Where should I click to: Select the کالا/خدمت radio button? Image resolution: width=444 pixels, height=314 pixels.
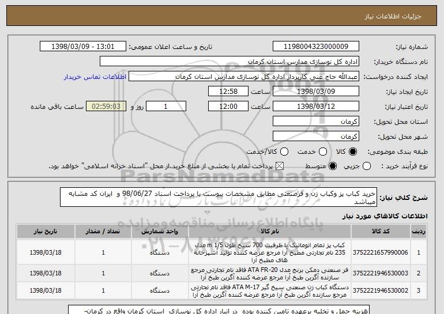[284, 152]
